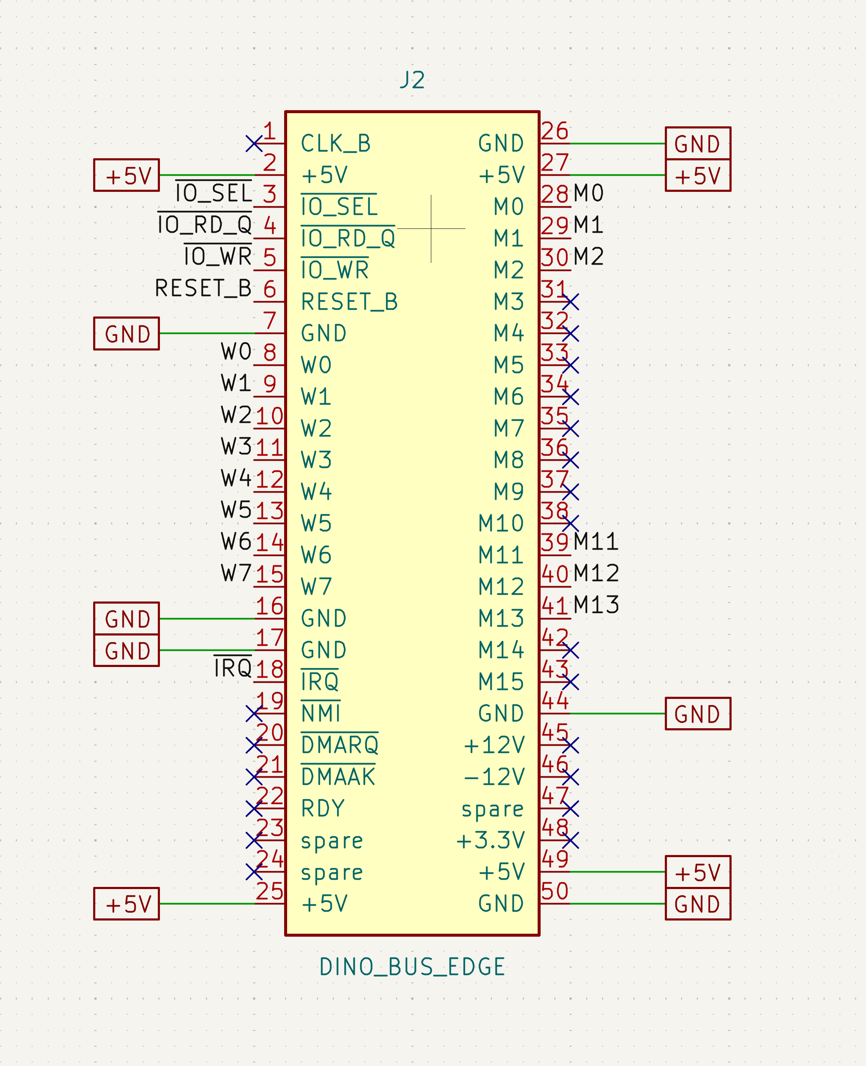This screenshot has height=1066, width=866.
Task: Select the IRQ net label at pin 18
Action: (x=233, y=667)
